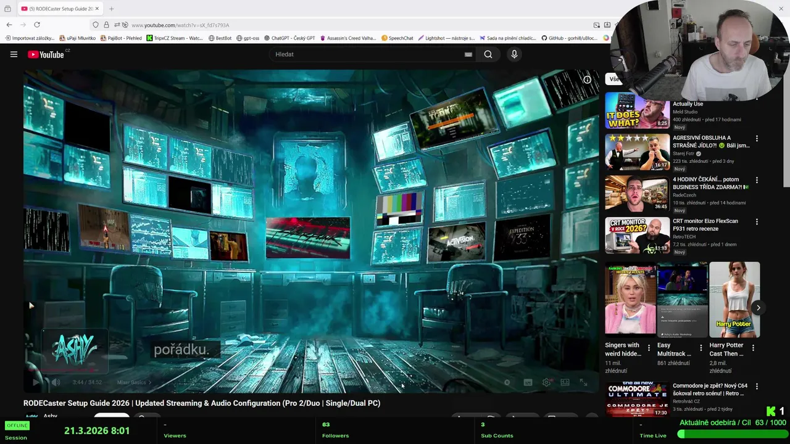Viewport: 790px width, 444px height.
Task: Open the 4 HODINY ČEKÁNÍ video thumbnail
Action: pos(637,194)
